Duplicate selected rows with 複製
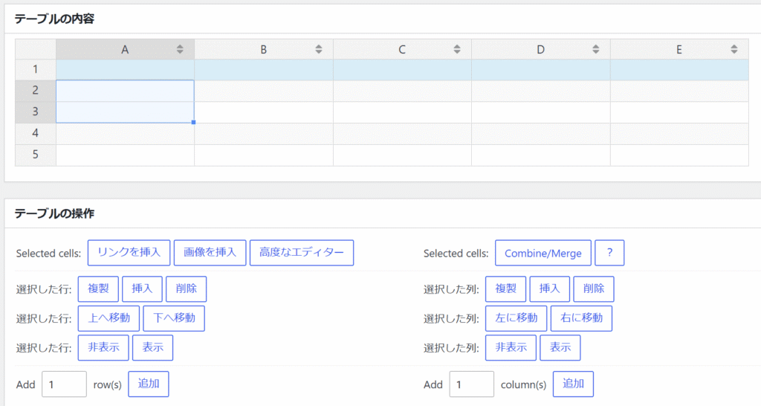This screenshot has width=761, height=406. click(x=98, y=289)
